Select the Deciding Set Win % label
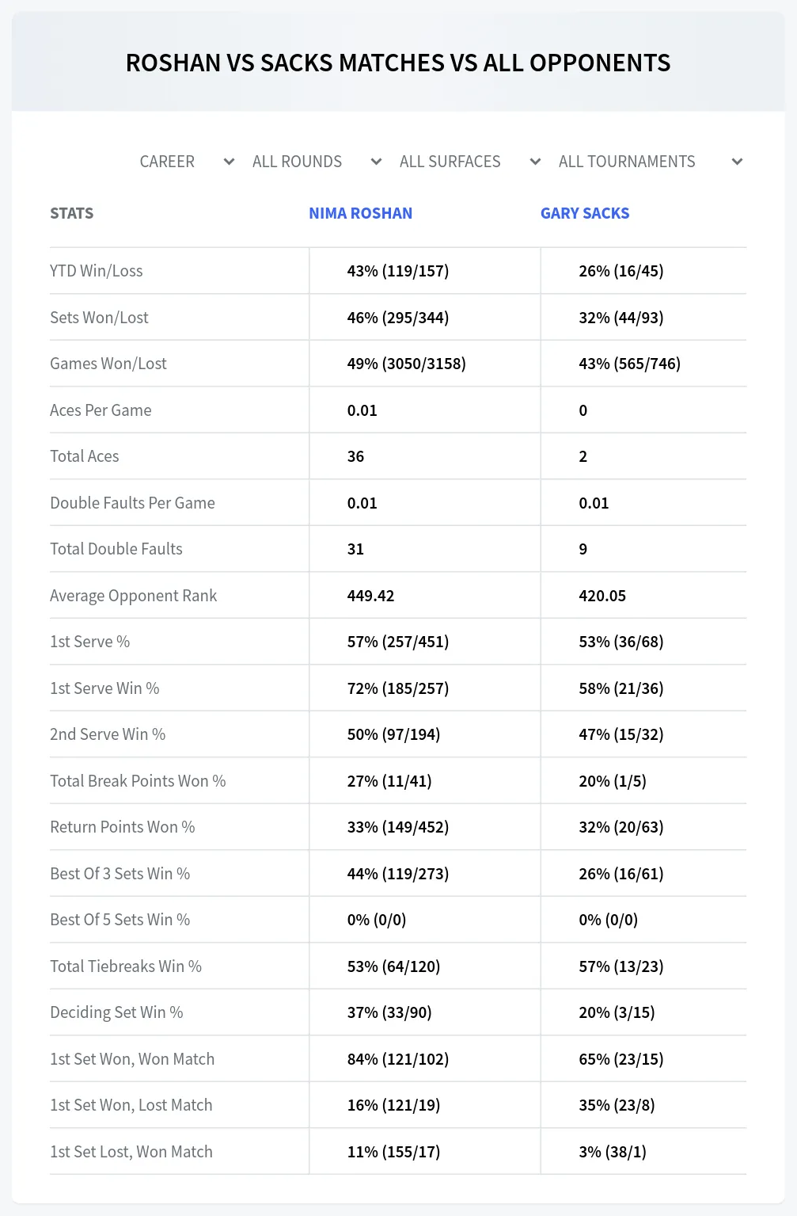 pos(116,1012)
